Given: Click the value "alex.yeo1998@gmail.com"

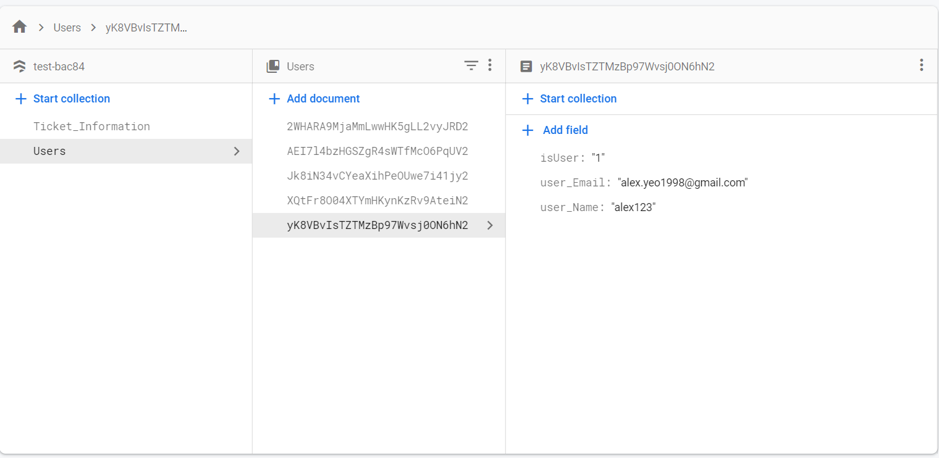Looking at the screenshot, I should [683, 183].
